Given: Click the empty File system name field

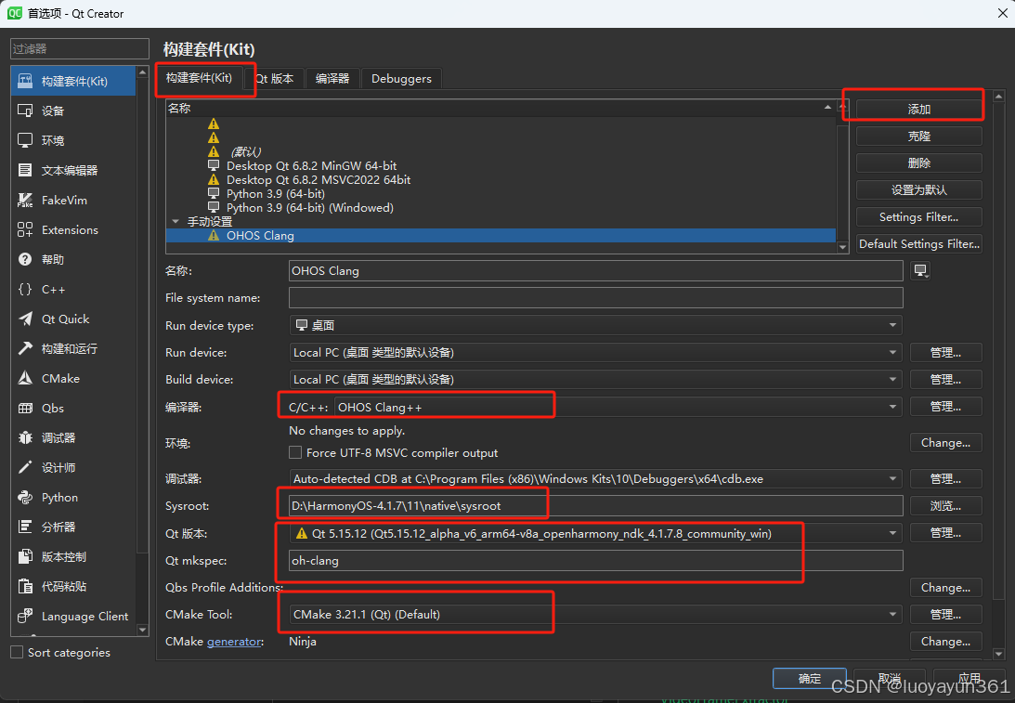Looking at the screenshot, I should click(595, 298).
